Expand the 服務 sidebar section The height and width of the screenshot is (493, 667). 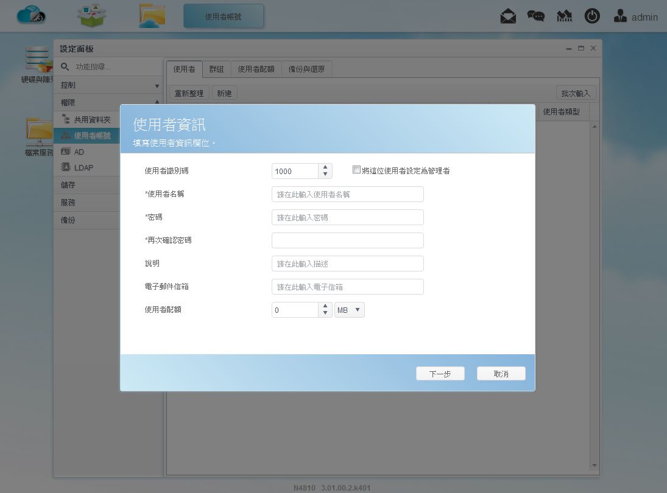[x=86, y=202]
